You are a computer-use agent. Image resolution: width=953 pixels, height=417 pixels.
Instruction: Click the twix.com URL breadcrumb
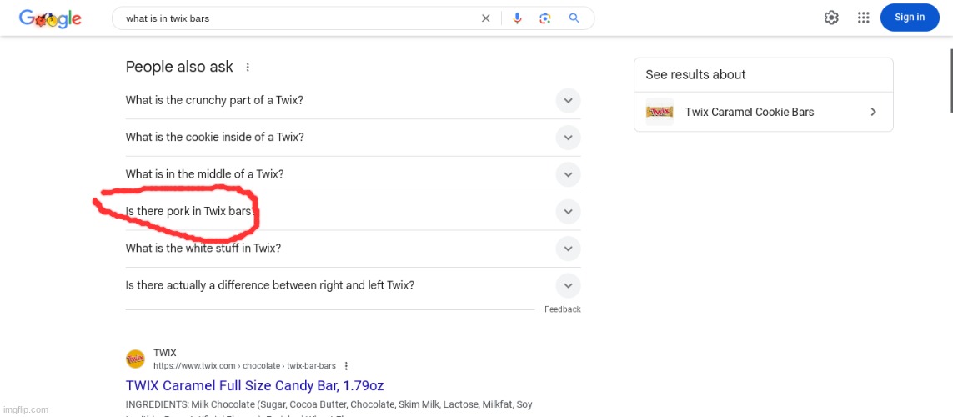(244, 366)
